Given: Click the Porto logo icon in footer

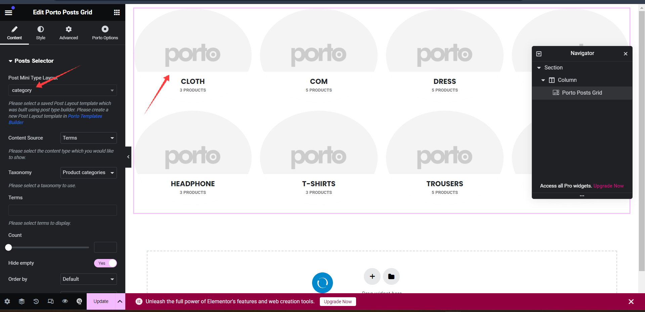Looking at the screenshot, I should (x=79, y=301).
